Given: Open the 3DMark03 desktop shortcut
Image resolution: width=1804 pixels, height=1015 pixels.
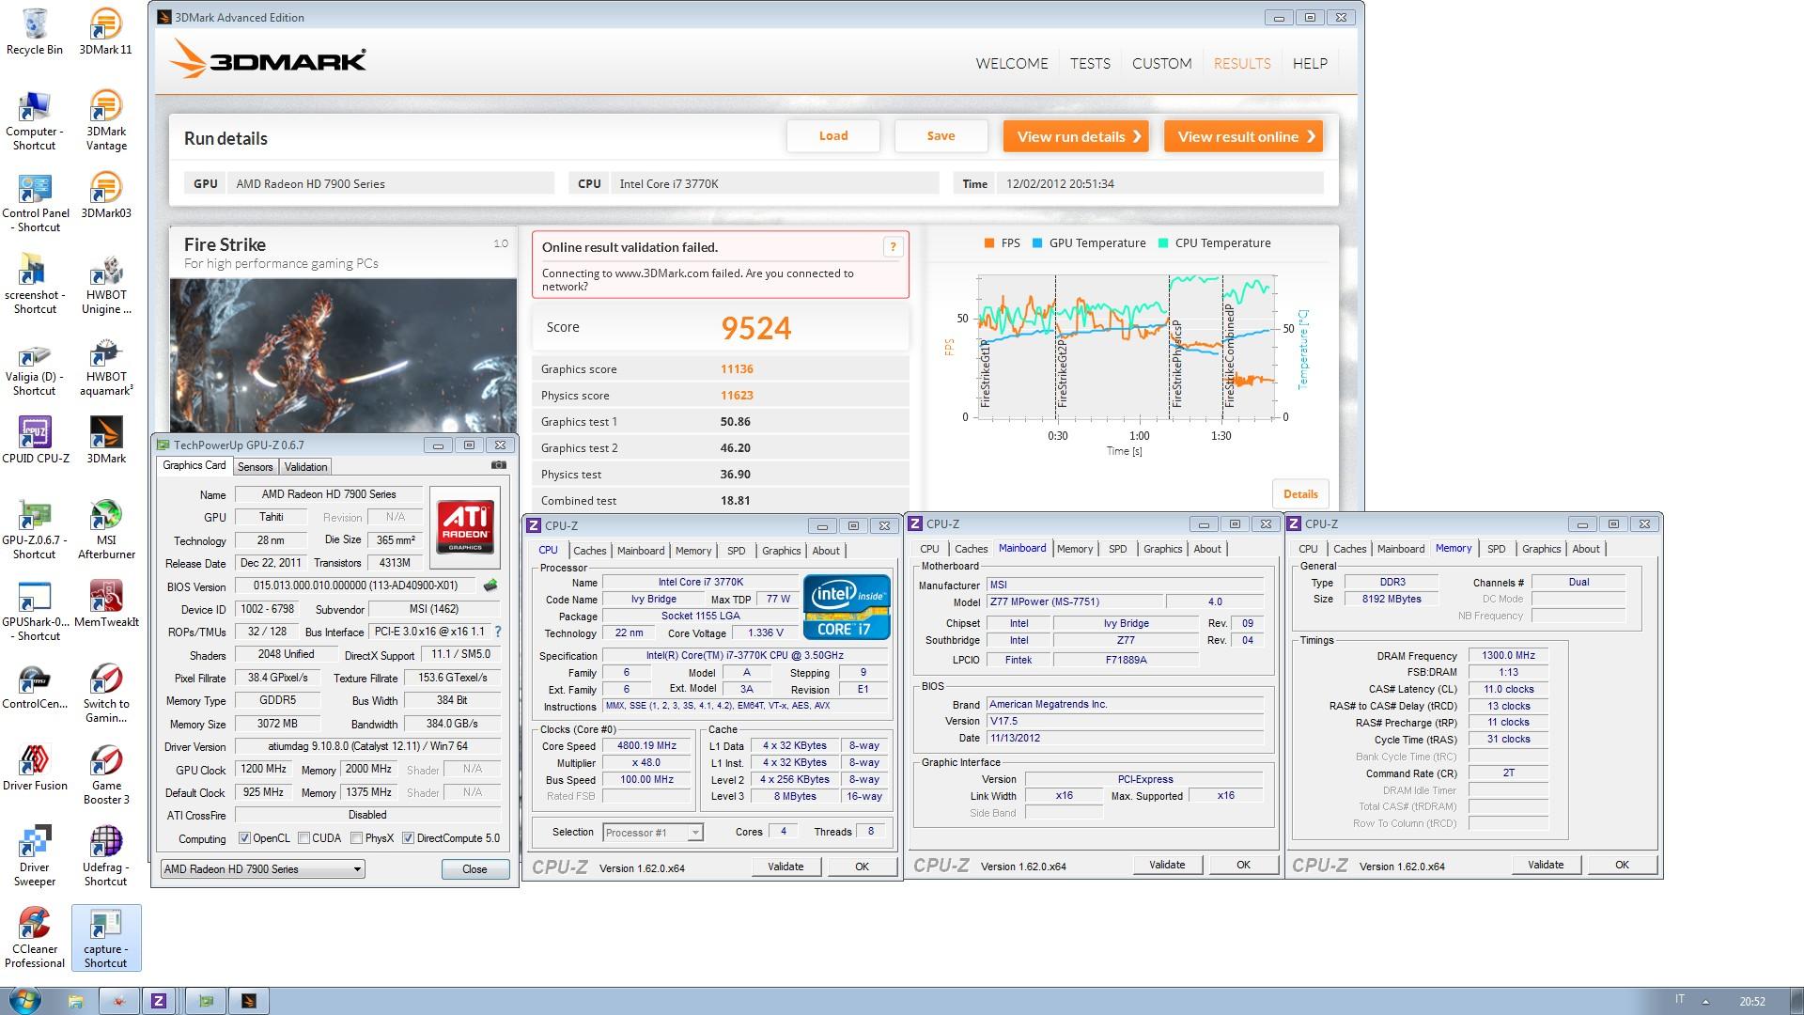Looking at the screenshot, I should [x=105, y=195].
